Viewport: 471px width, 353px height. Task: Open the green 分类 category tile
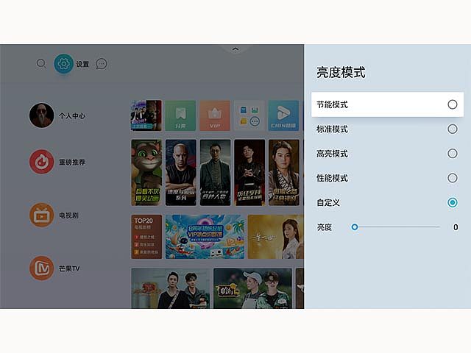(180, 115)
